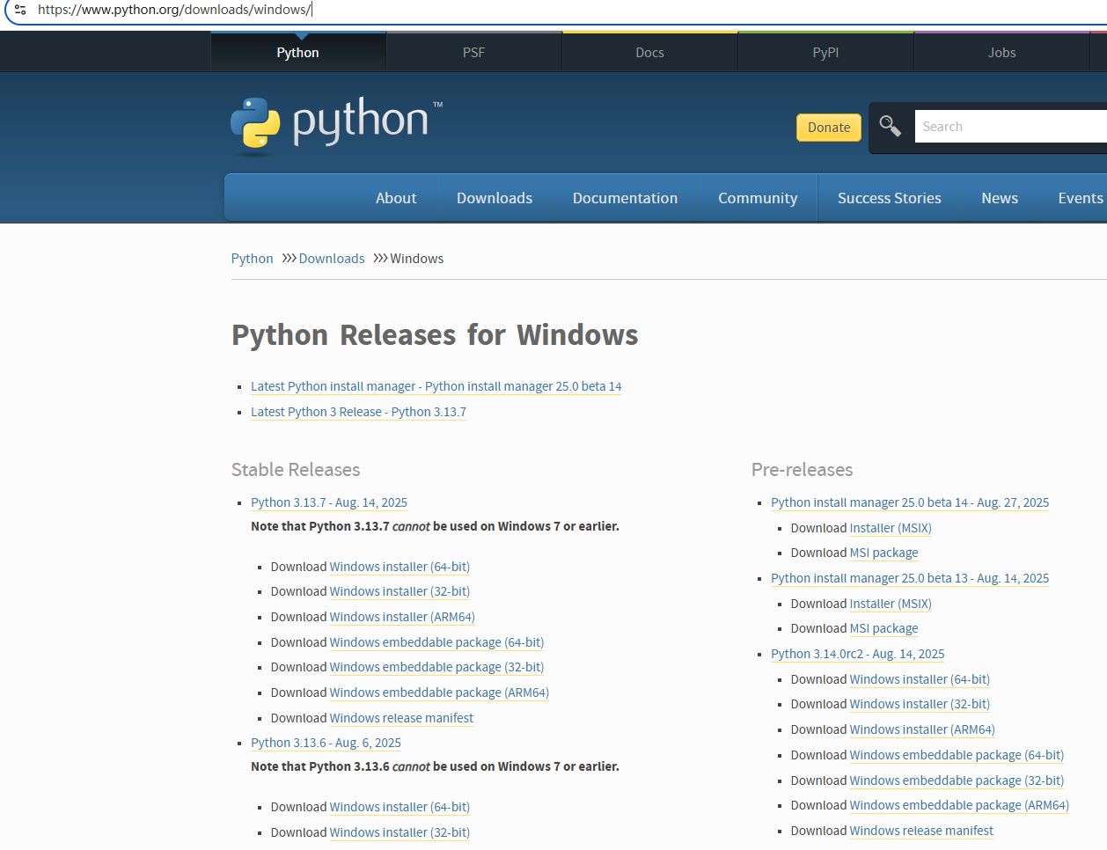Open install manager 25.0 beta 14 link
Viewport: 1107px width, 850px height.
click(910, 502)
